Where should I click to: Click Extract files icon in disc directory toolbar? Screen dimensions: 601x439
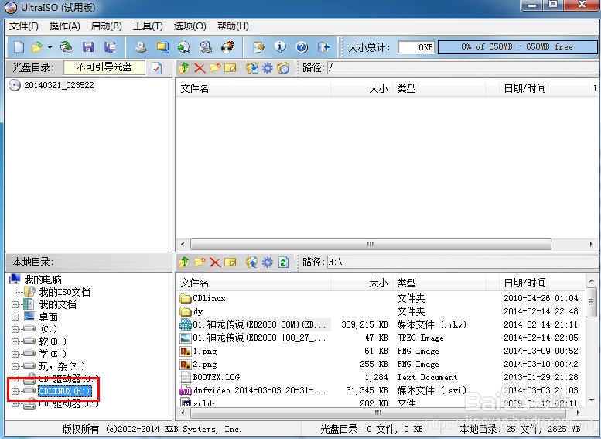[x=252, y=68]
